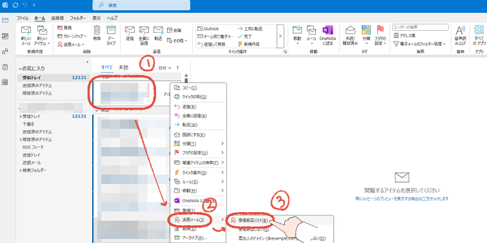Open the More Apps grid icon in the left navigation bar
This screenshot has width=487, height=243.
click(5, 82)
